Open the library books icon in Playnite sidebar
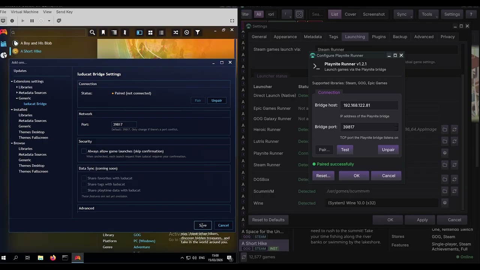 (3, 44)
